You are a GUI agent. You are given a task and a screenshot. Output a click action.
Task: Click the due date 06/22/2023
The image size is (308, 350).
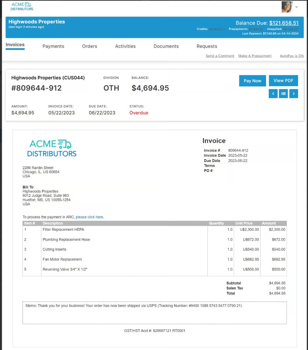point(102,113)
